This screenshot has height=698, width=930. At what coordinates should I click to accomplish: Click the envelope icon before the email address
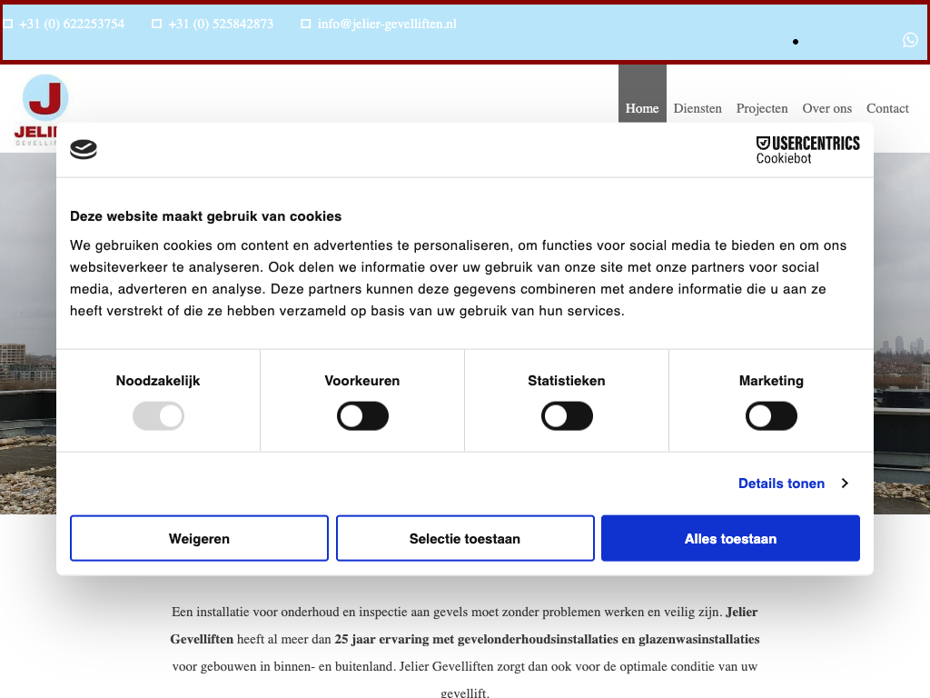(306, 24)
